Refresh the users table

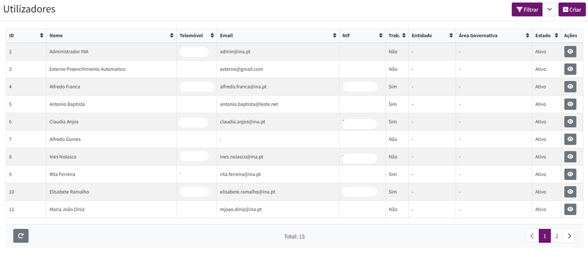point(21,236)
